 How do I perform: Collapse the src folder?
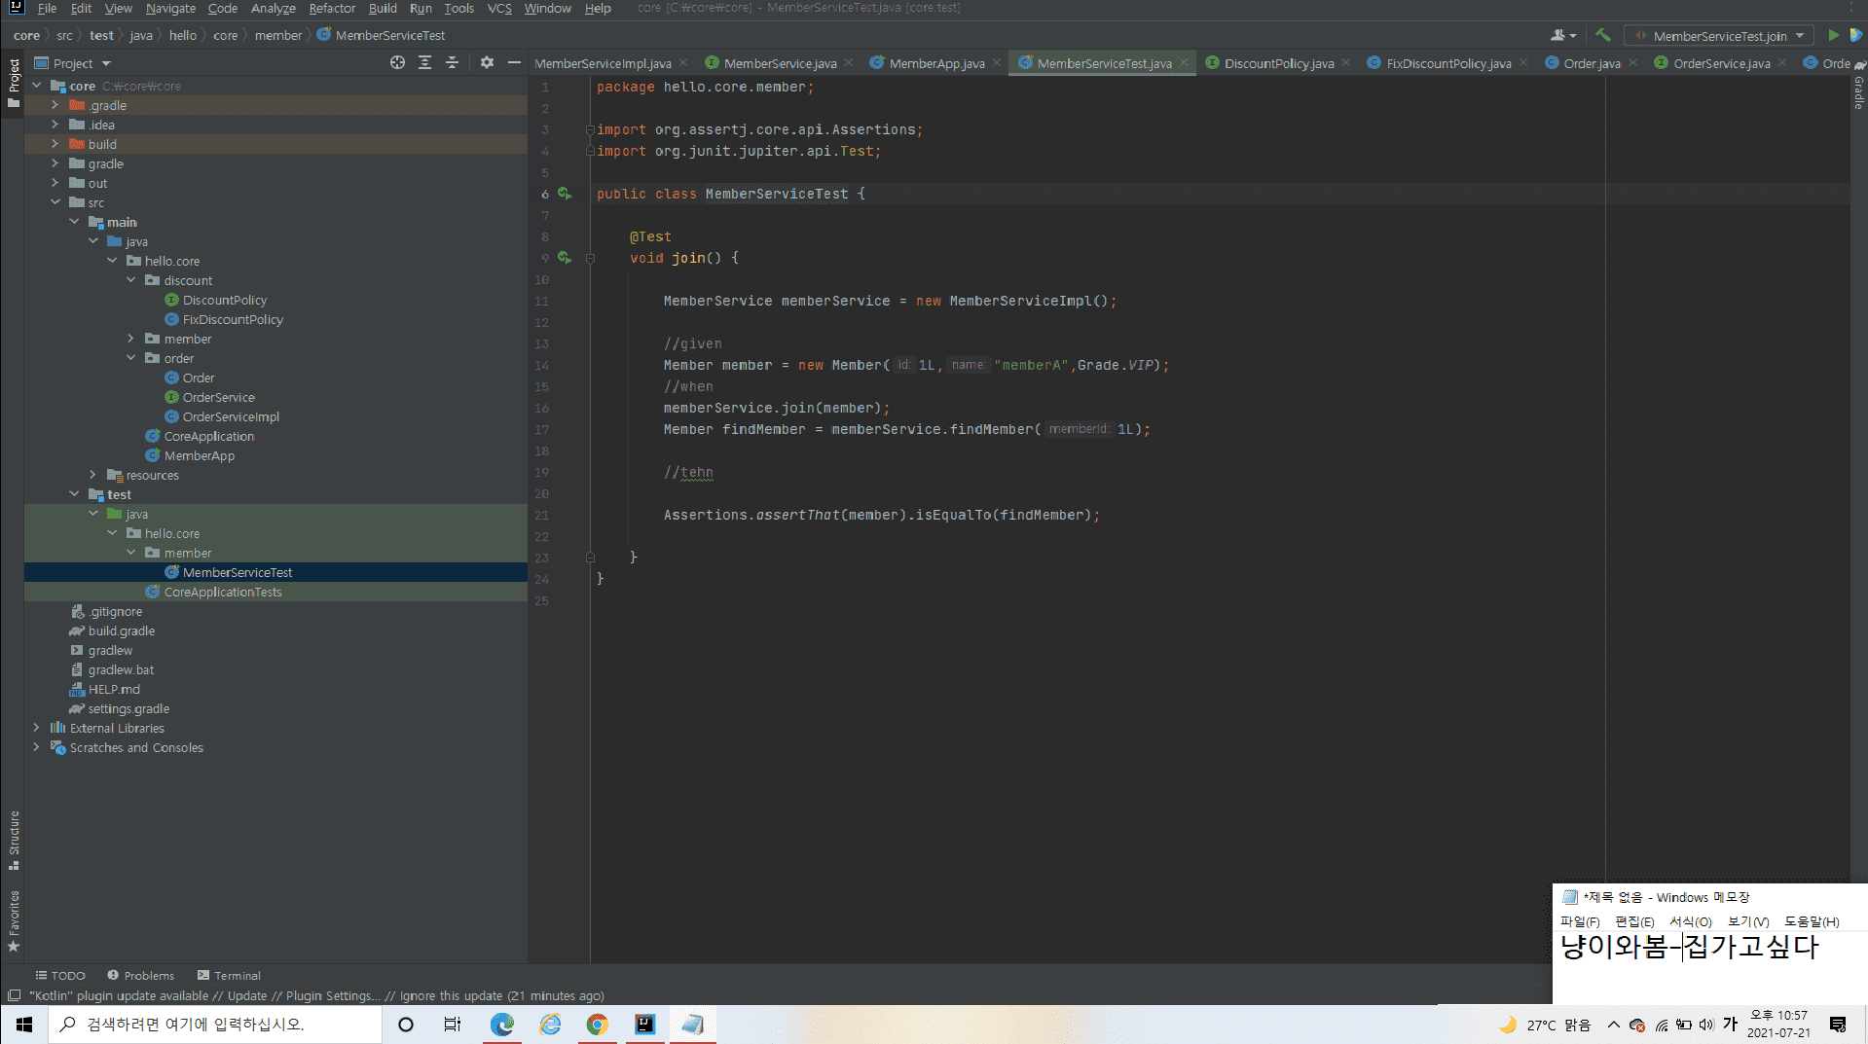(x=55, y=202)
